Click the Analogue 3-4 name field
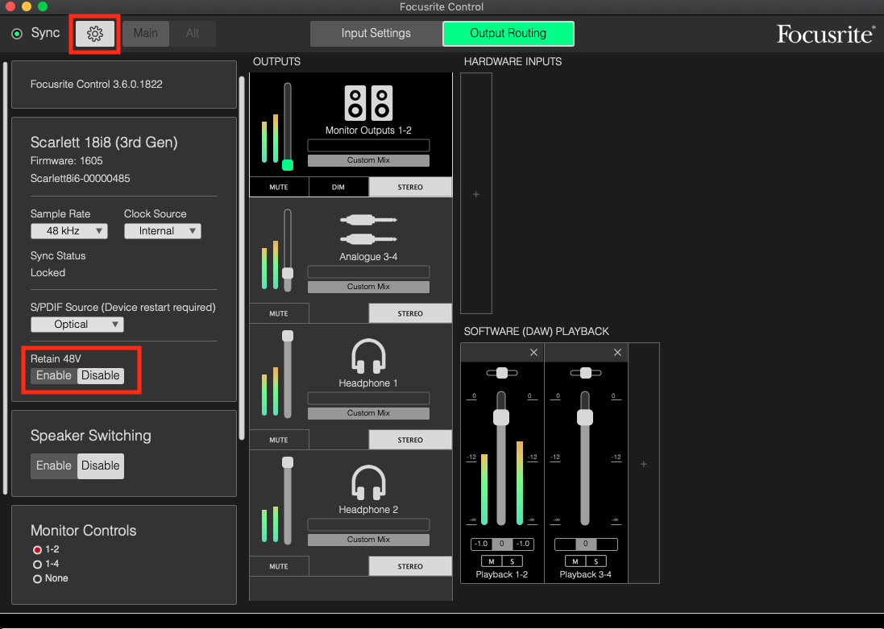The width and height of the screenshot is (884, 629). pos(368,271)
